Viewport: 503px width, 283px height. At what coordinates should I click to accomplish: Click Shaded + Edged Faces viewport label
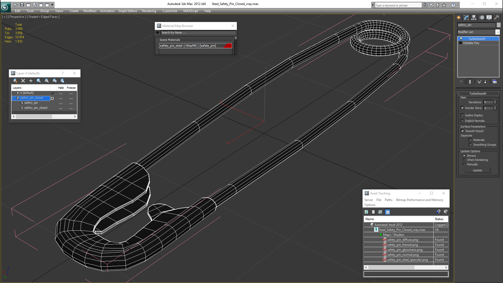point(43,17)
